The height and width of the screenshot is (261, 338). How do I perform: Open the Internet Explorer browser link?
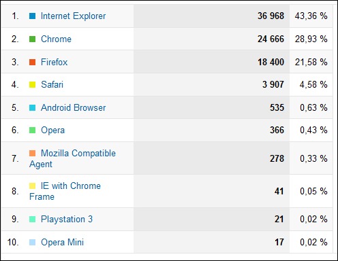click(x=73, y=16)
